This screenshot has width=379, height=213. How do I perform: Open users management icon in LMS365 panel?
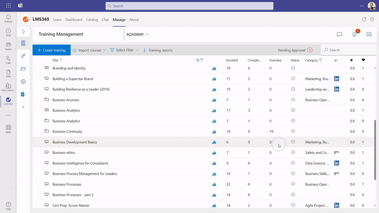23,56
